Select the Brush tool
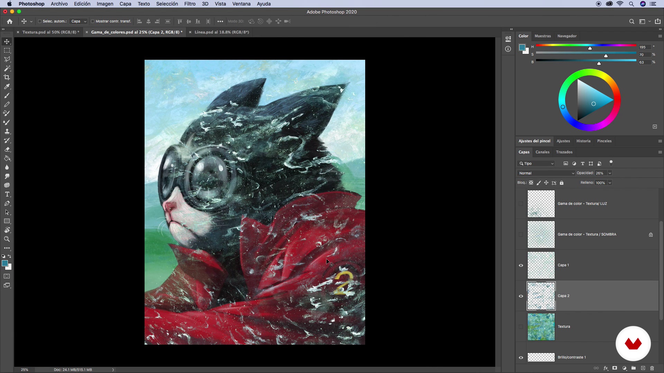Screen dimensions: 664x373 pos(7,95)
